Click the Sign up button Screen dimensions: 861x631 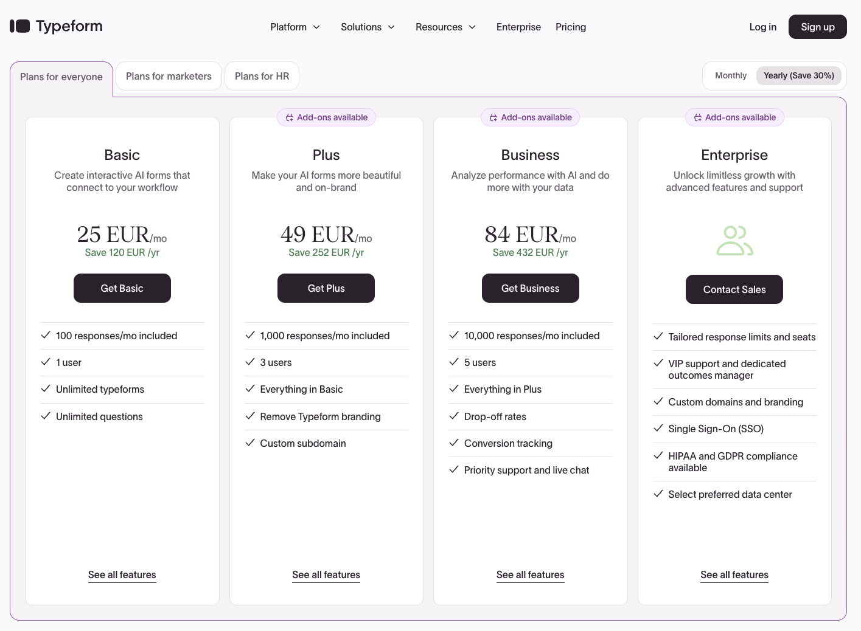coord(817,26)
